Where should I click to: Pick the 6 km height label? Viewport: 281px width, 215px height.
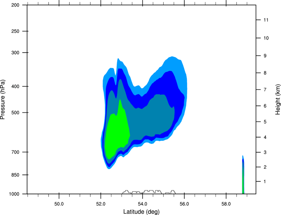(x=265, y=106)
